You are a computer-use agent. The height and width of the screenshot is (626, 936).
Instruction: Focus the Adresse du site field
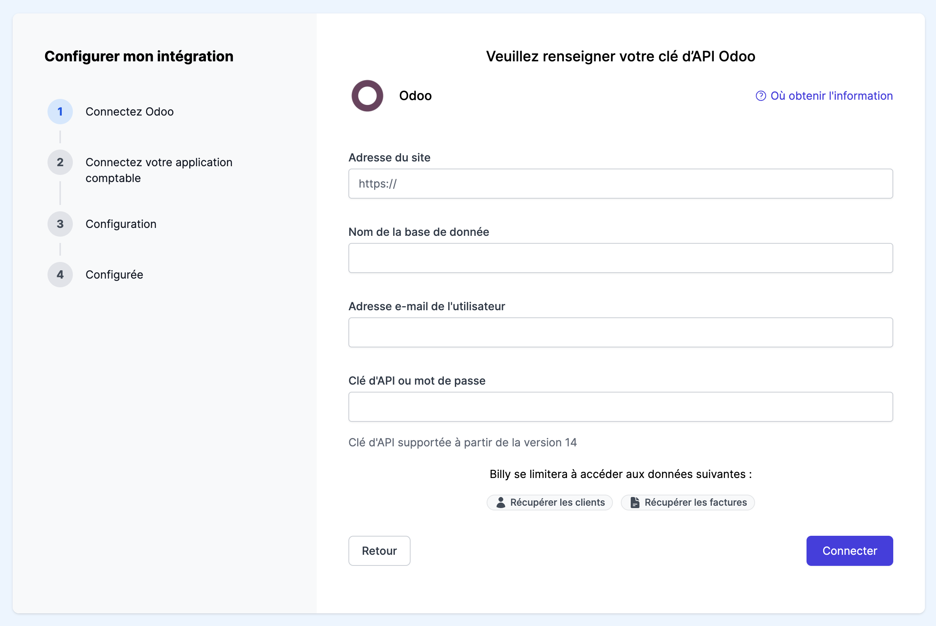pos(620,184)
